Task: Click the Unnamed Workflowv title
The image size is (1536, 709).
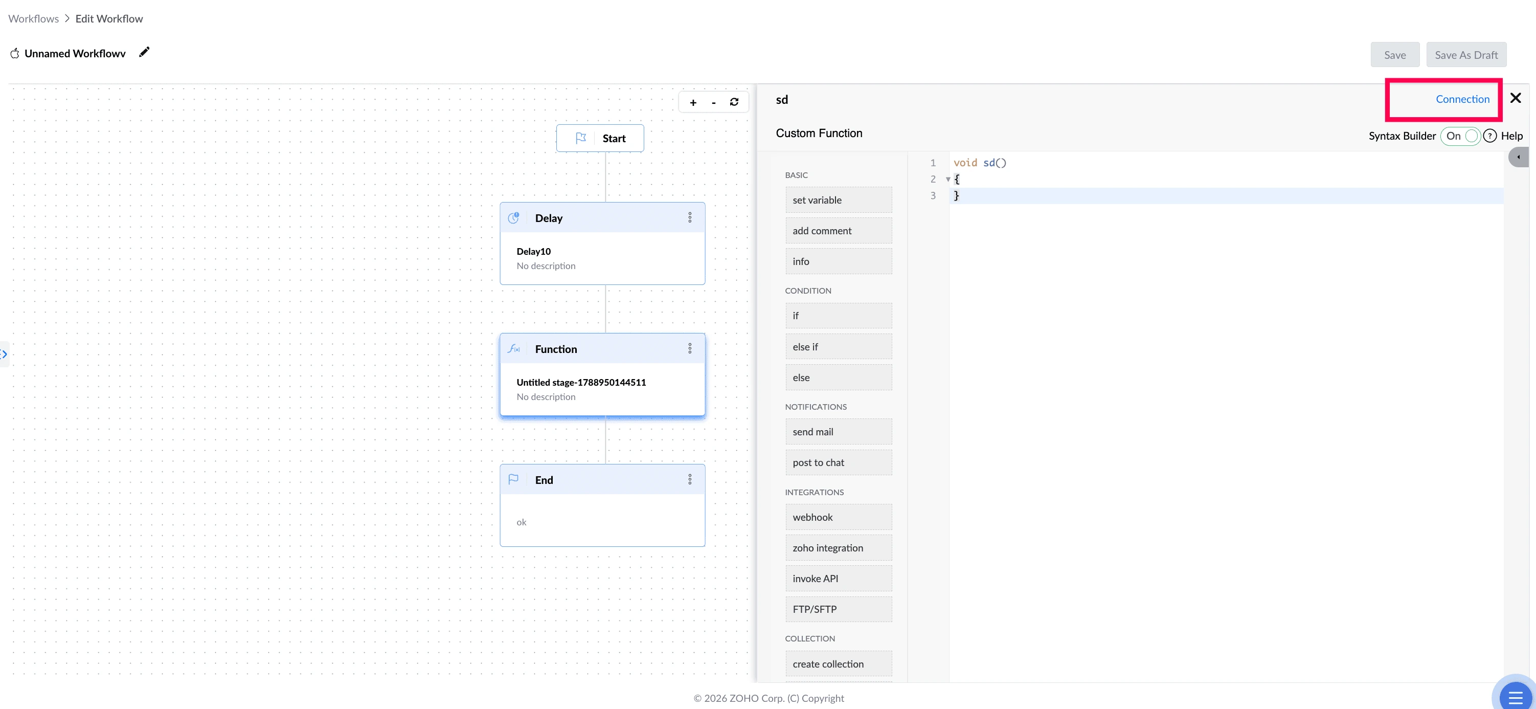Action: tap(75, 54)
